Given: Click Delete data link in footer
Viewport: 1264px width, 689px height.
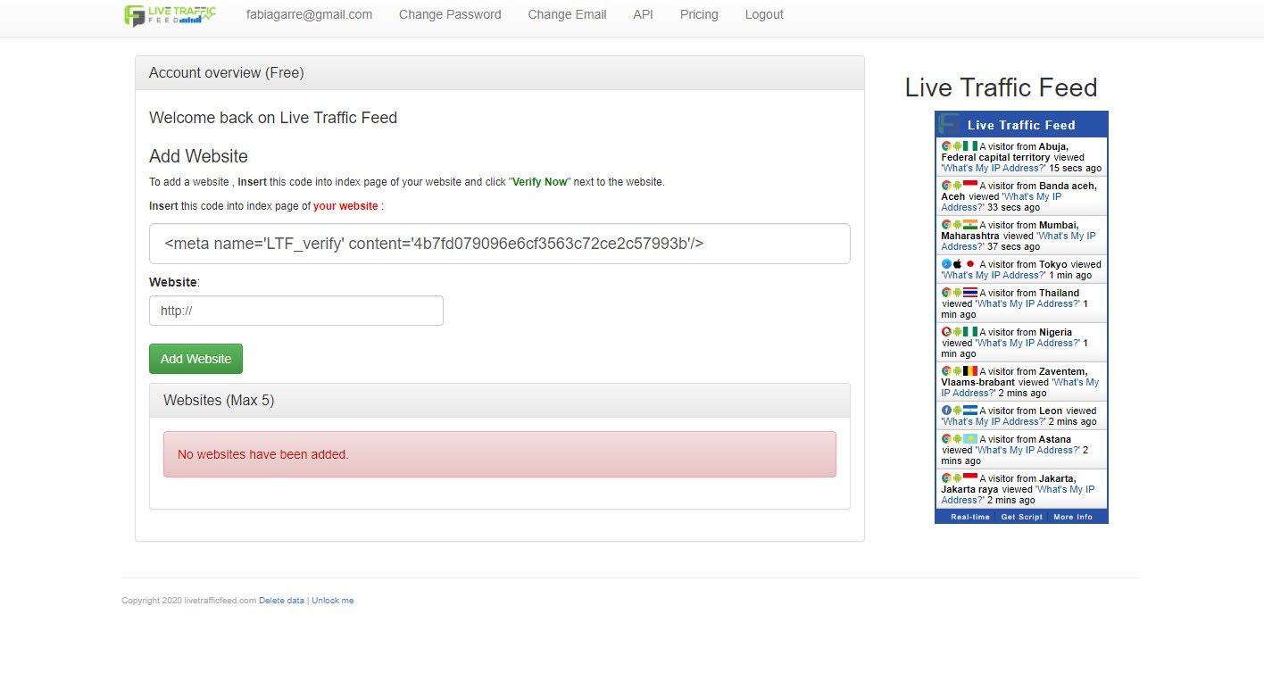Looking at the screenshot, I should click(x=281, y=601).
